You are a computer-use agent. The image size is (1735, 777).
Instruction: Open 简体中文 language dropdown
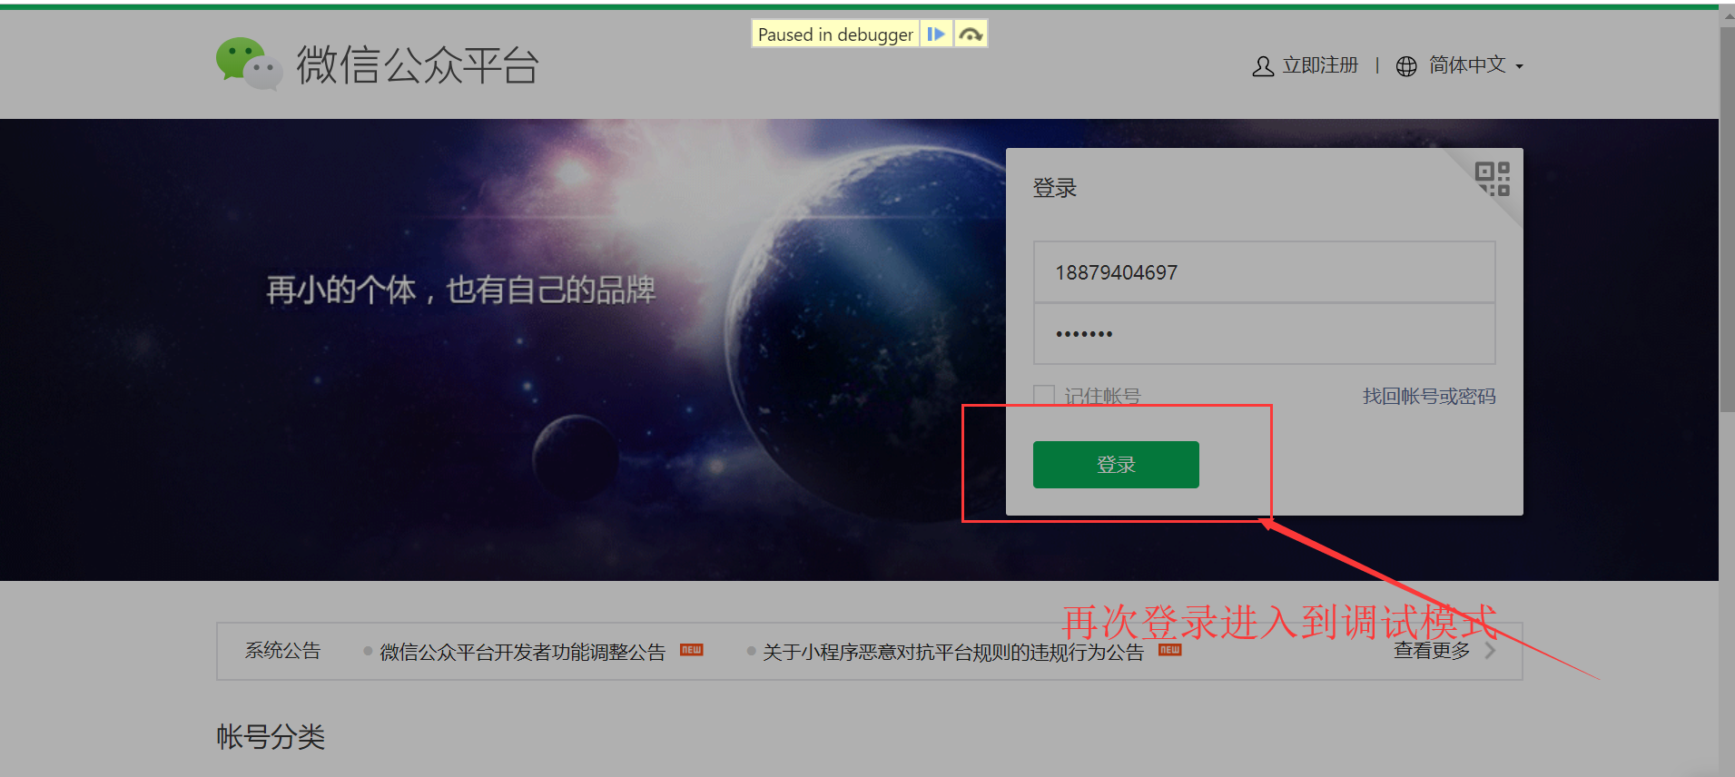click(1476, 65)
